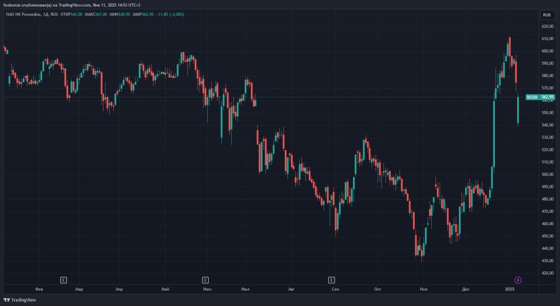
Task: Select the ОТКР 542,00 open value
Action: point(71,14)
